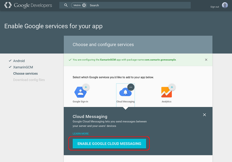Click the plus badge on Google Sign-In
This screenshot has width=232, height=162.
coord(86,87)
